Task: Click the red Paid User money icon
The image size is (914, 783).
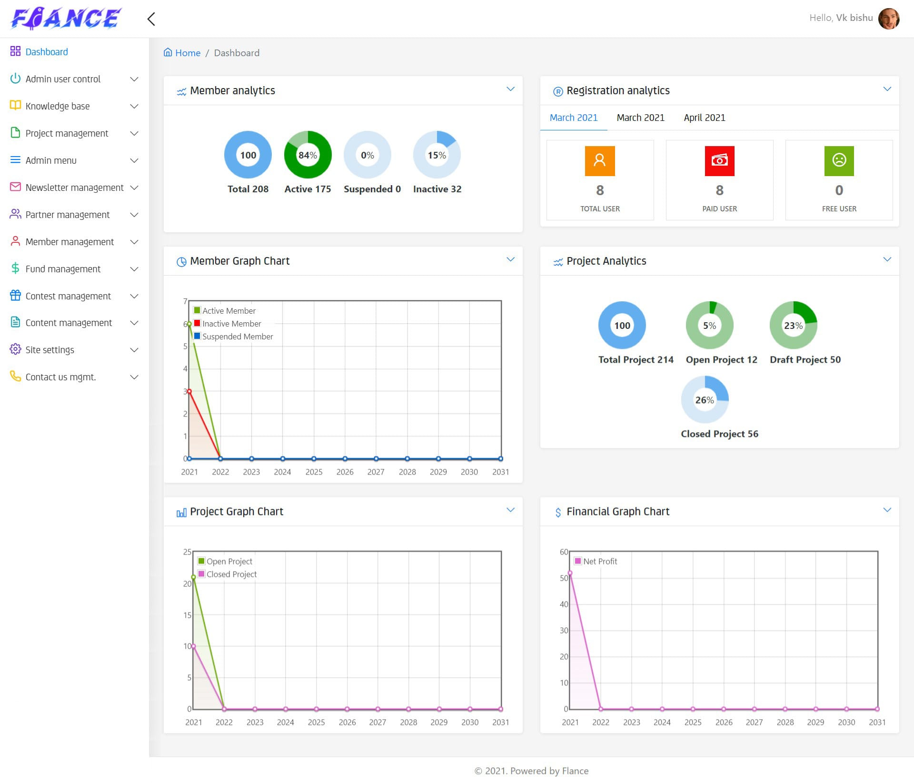Action: 719,161
